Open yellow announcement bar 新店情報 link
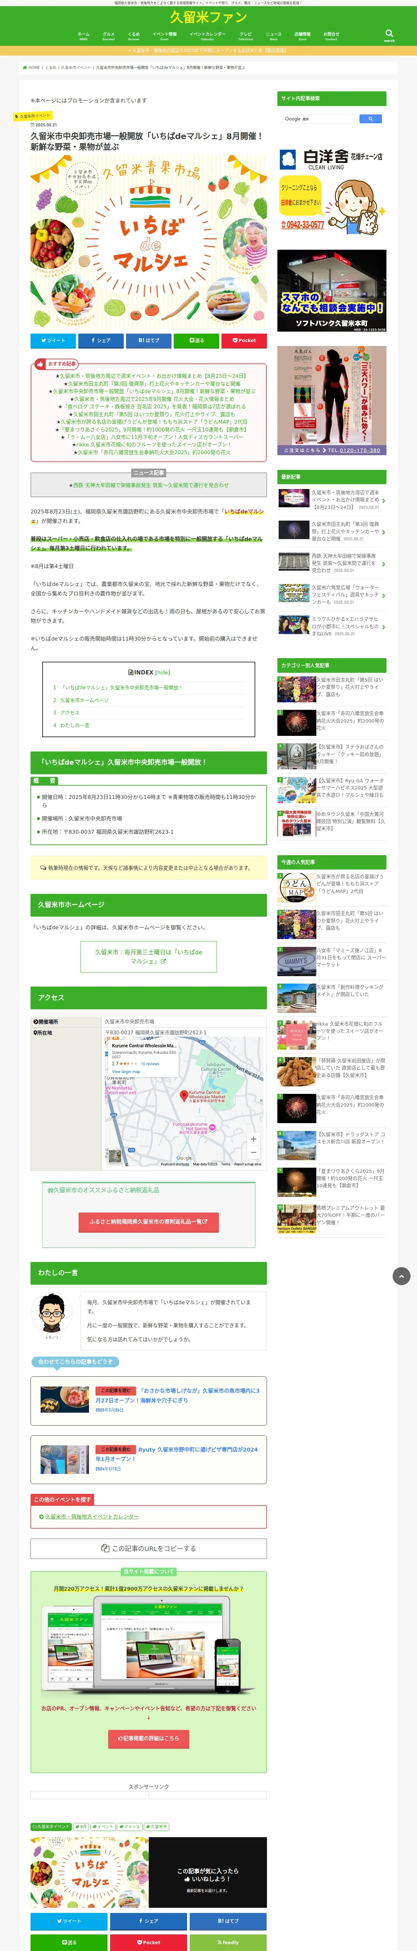 click(x=208, y=51)
